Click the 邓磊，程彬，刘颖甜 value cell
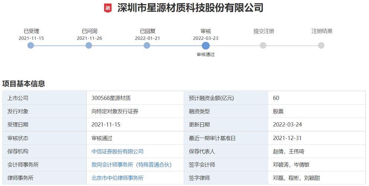The height and width of the screenshot is (186, 369). (316, 178)
